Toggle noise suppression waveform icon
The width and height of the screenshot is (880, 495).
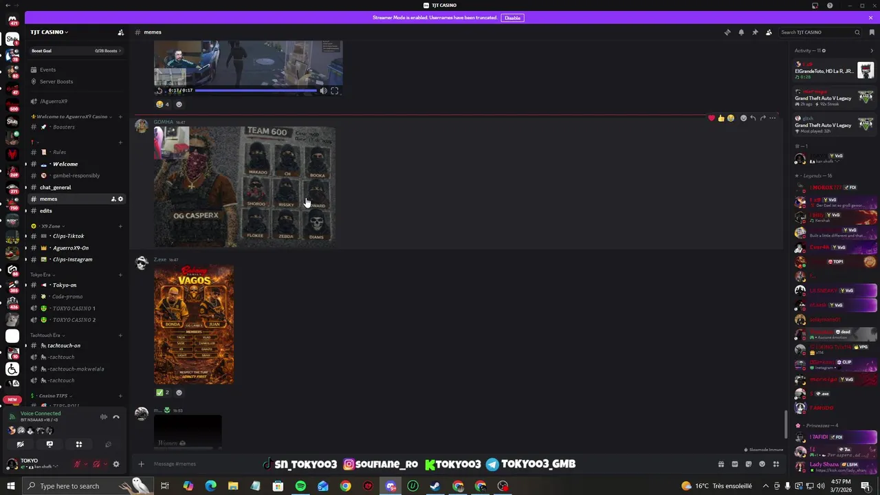point(104,417)
